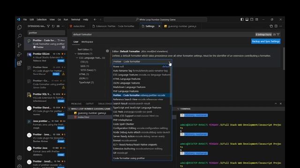Select the User settings tab
The image size is (300, 168).
click(76, 42)
